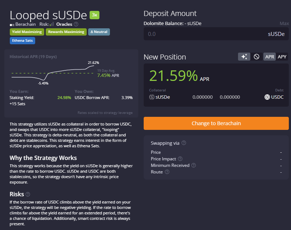The image size is (291, 230).
Task: Click Rates scaled to strategy leverage note
Action: [x=105, y=112]
